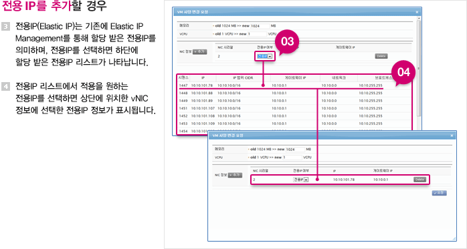
Task: Click the IP 범위 CIDR column header
Action: [x=243, y=78]
